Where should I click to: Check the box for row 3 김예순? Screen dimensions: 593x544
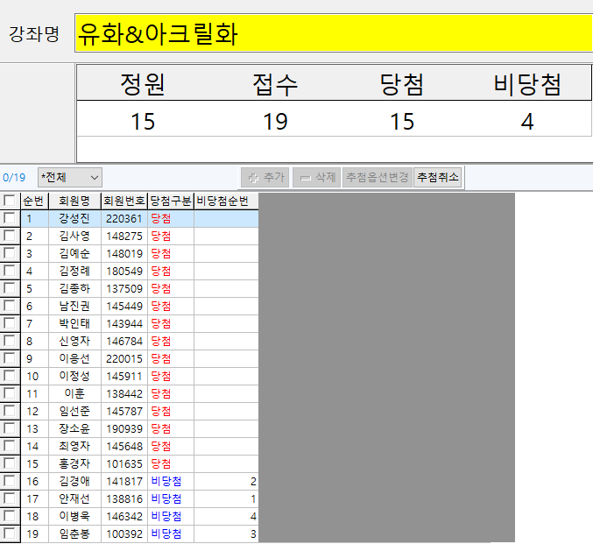click(x=9, y=253)
